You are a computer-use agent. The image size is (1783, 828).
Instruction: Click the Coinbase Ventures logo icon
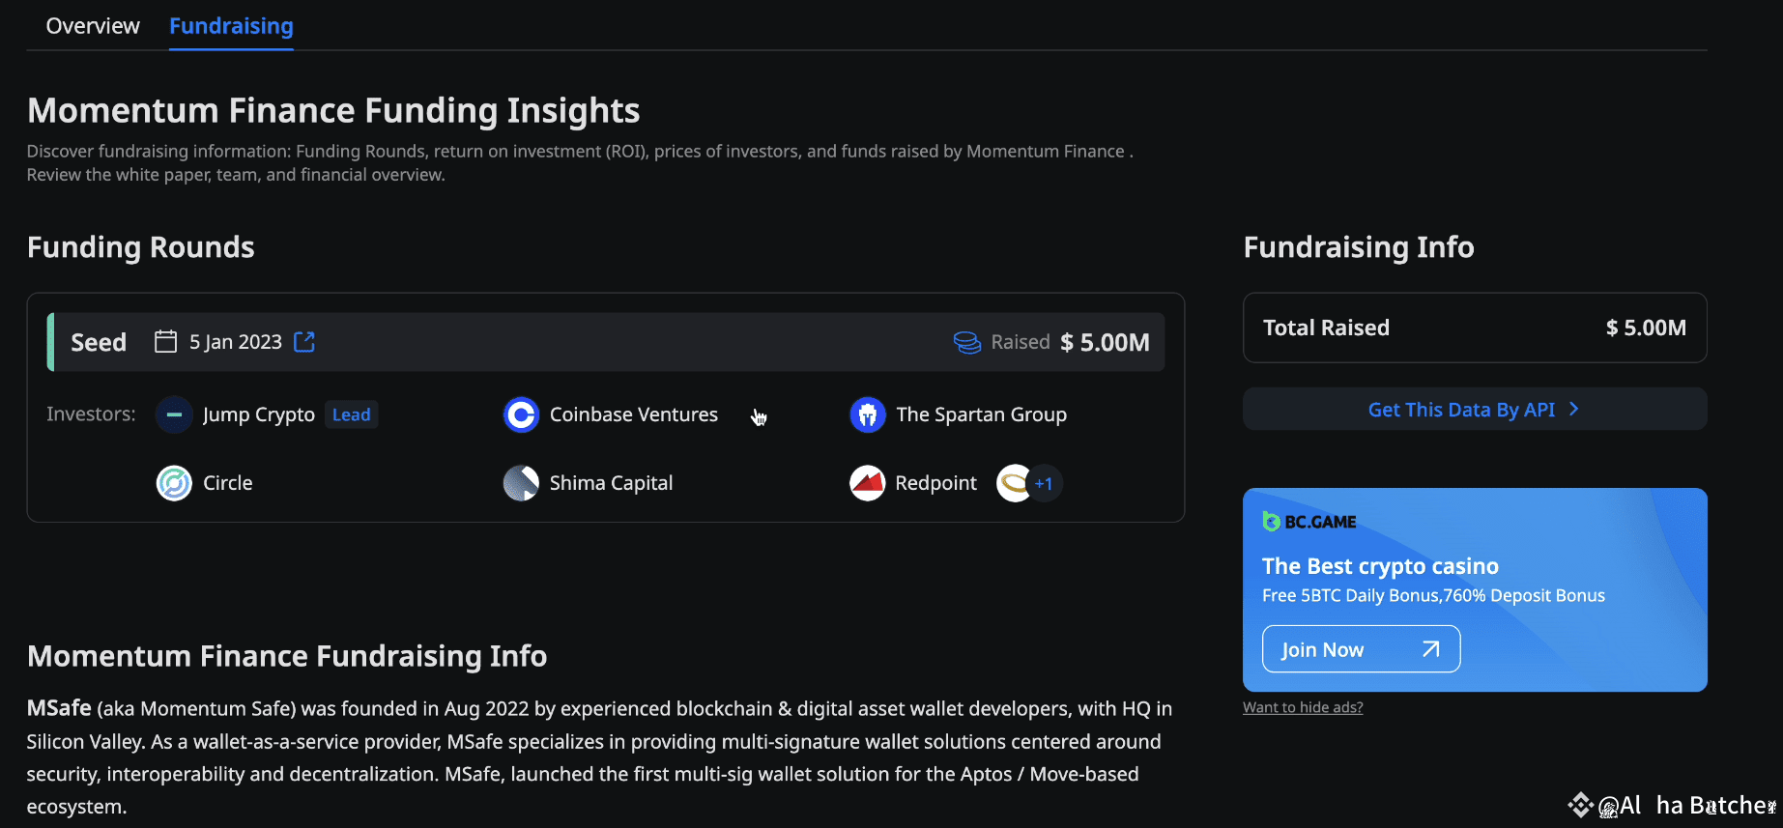[x=521, y=414]
